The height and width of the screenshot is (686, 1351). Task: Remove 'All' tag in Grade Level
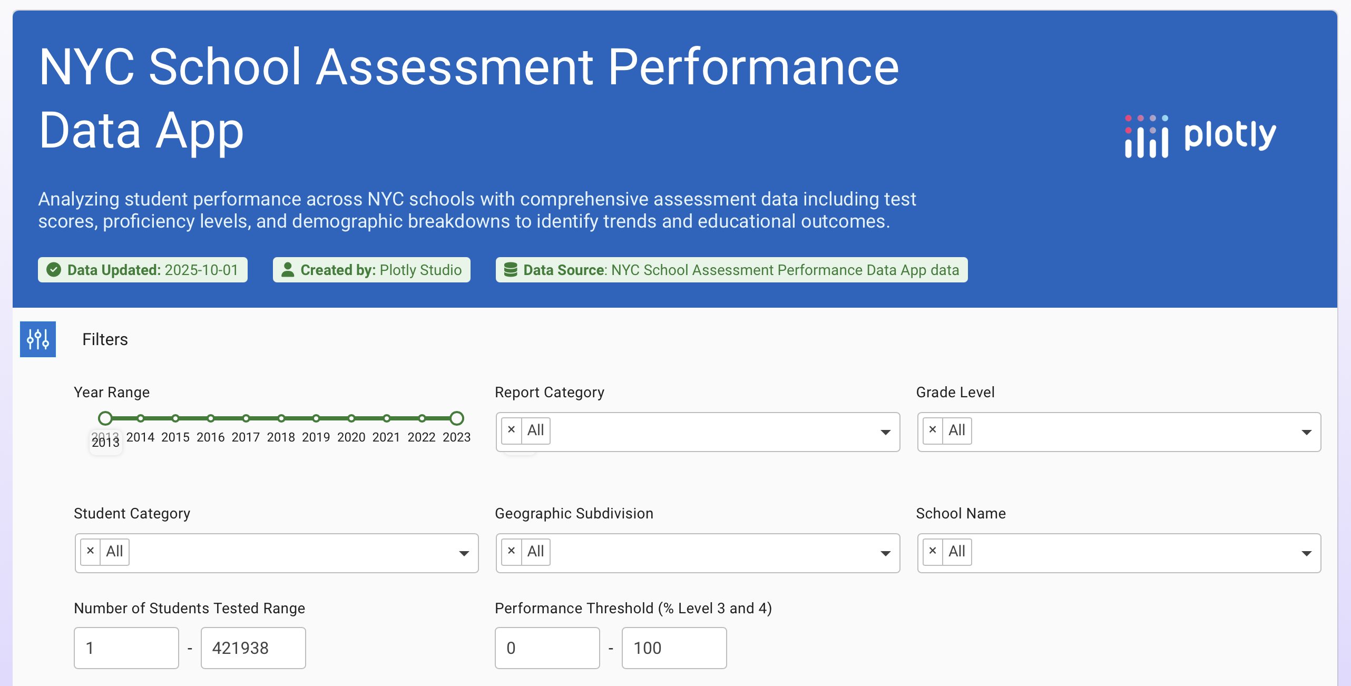point(933,430)
